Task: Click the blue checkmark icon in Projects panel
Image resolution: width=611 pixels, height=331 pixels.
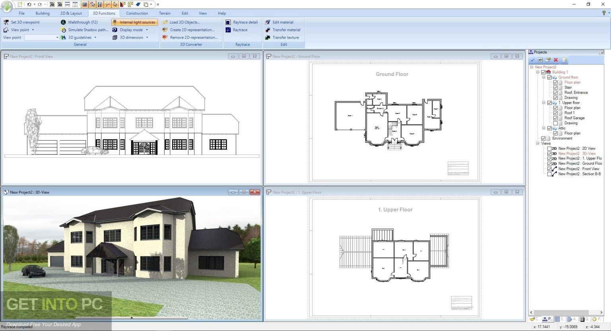Action: pyautogui.click(x=533, y=60)
